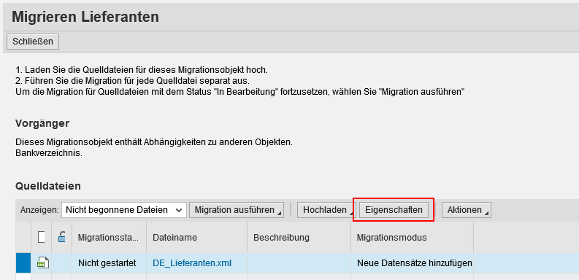The image size is (579, 280).
Task: Click the Vorgänger section heading
Action: point(42,123)
